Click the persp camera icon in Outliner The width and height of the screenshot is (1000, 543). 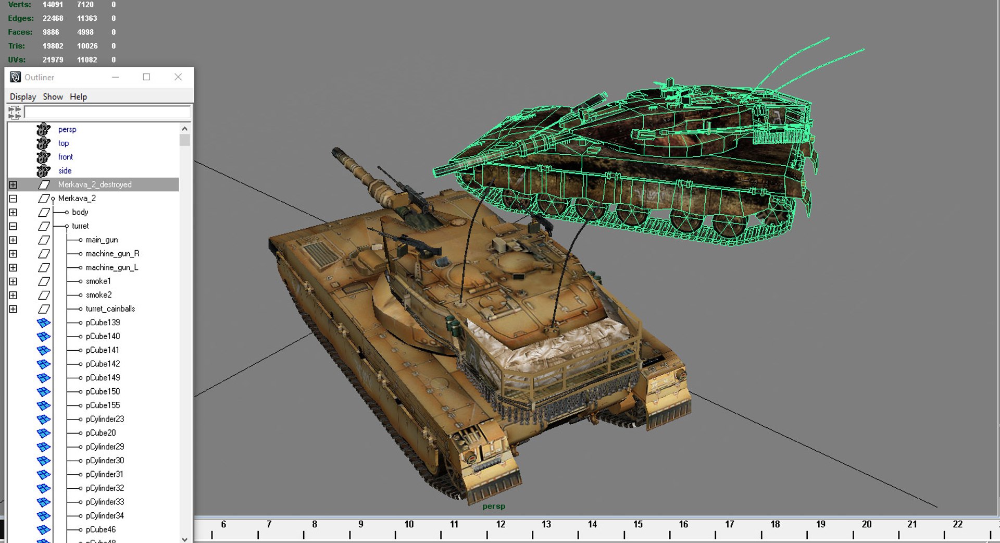point(44,129)
